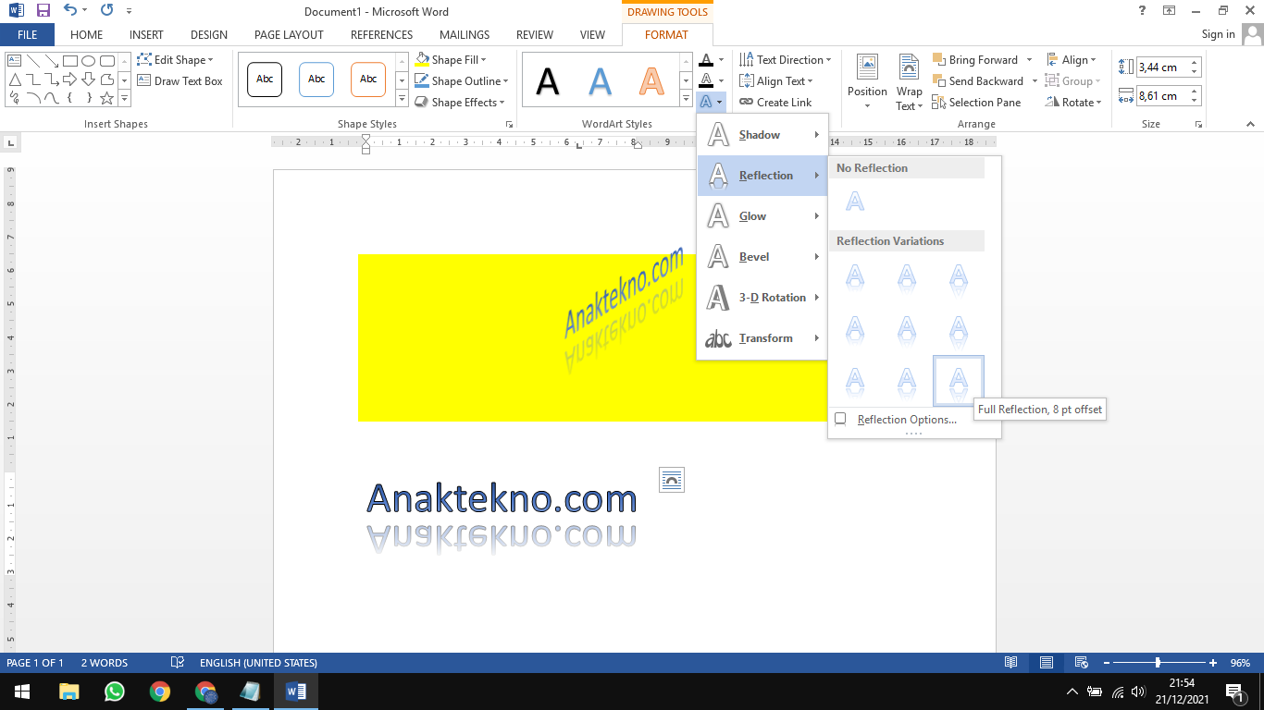Open the FILE tab
This screenshot has width=1264, height=710.
pos(27,35)
